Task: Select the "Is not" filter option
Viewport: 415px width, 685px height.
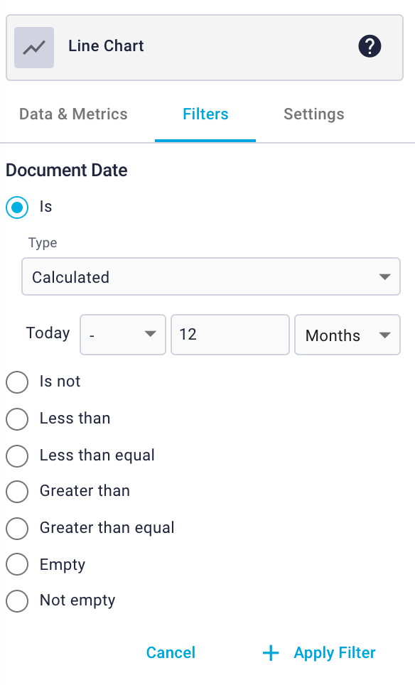Action: click(17, 382)
